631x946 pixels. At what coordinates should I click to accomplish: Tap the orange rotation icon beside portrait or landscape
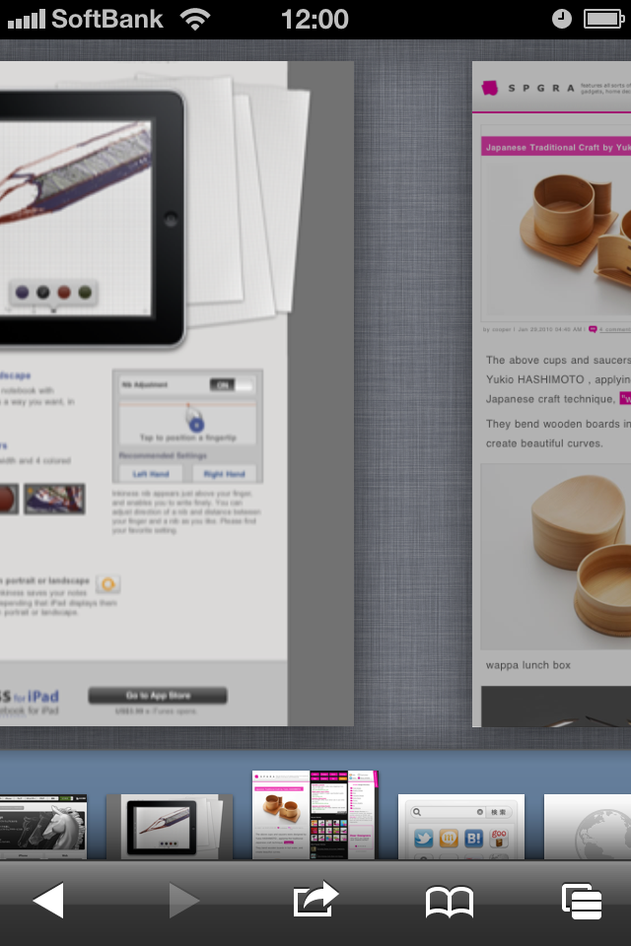[x=108, y=584]
